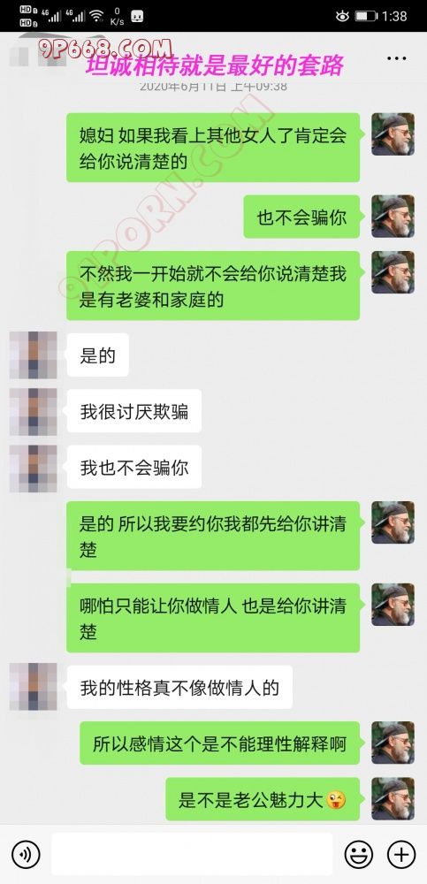This screenshot has width=427, height=884.
Task: Open sender avatar beside '也不会骗你' message
Action: click(x=393, y=217)
